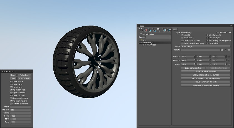
Task: Disable Import lights option
Action: tap(11, 87)
